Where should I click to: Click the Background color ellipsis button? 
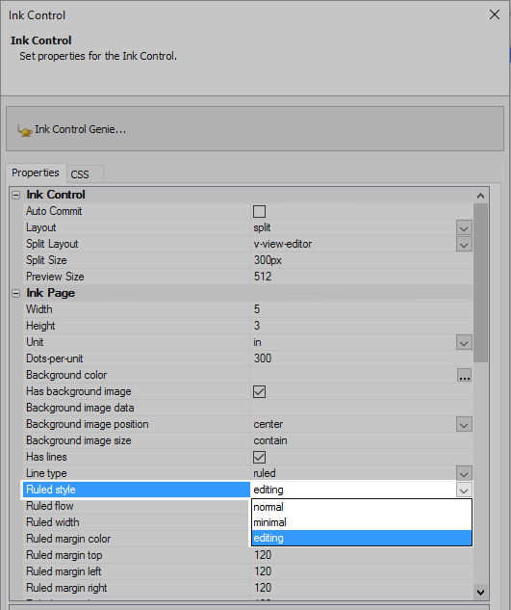[465, 376]
